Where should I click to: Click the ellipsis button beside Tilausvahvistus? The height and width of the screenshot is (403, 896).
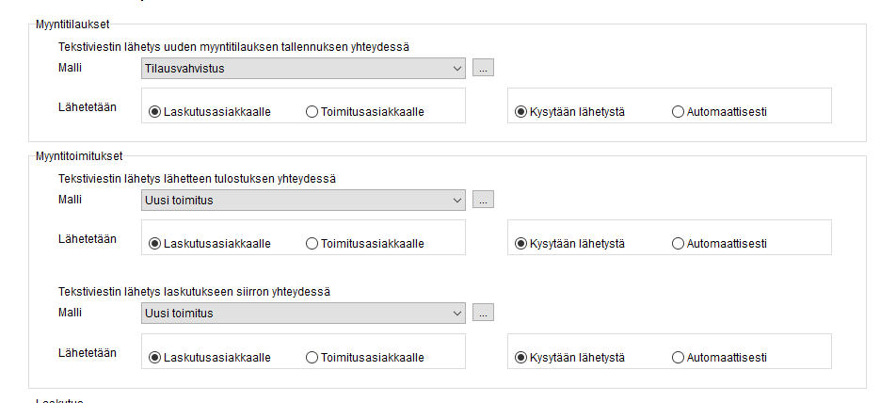tap(483, 68)
